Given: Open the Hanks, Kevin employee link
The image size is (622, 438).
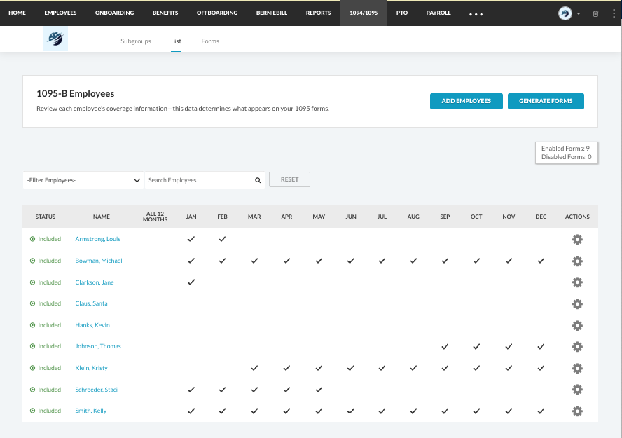Looking at the screenshot, I should (x=92, y=325).
